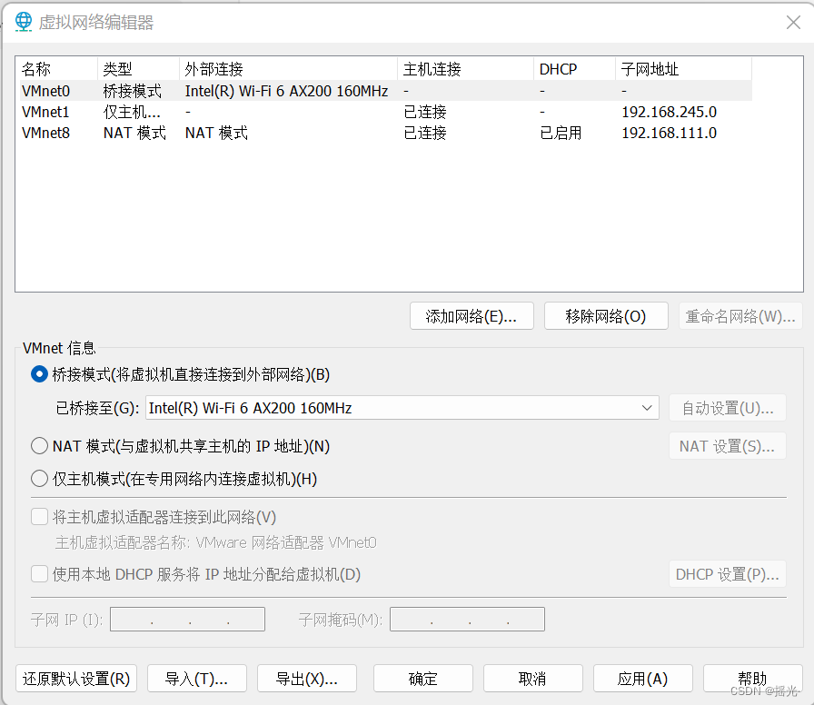Select the 仅主机模式 radio button
Image resolution: width=814 pixels, height=705 pixels.
coord(39,479)
